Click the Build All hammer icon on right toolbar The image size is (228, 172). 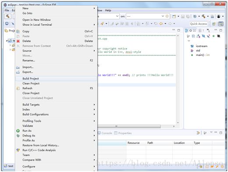[203, 16]
